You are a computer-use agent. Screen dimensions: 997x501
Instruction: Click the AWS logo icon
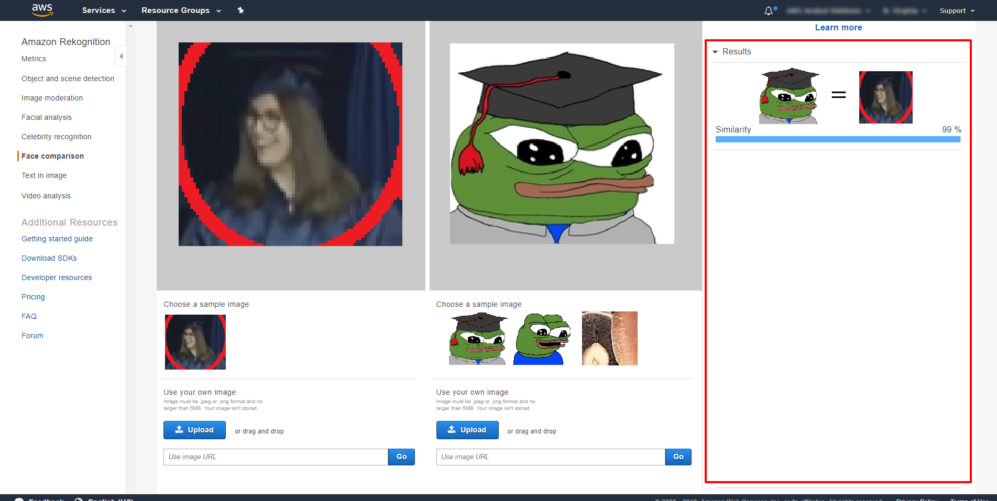tap(42, 10)
